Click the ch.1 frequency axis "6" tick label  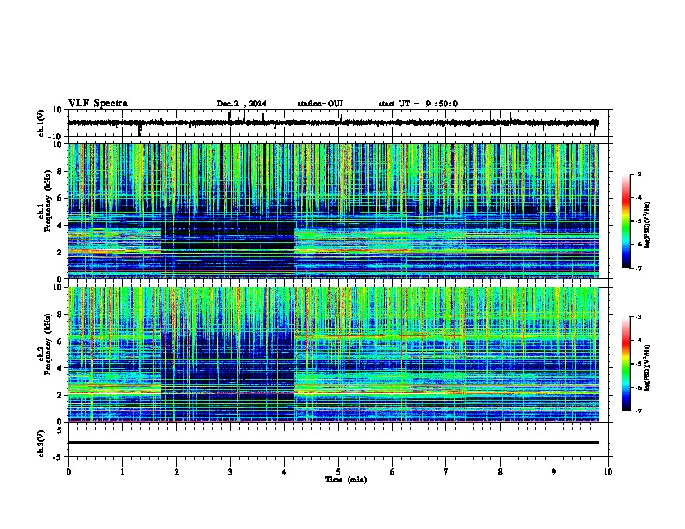click(x=61, y=198)
